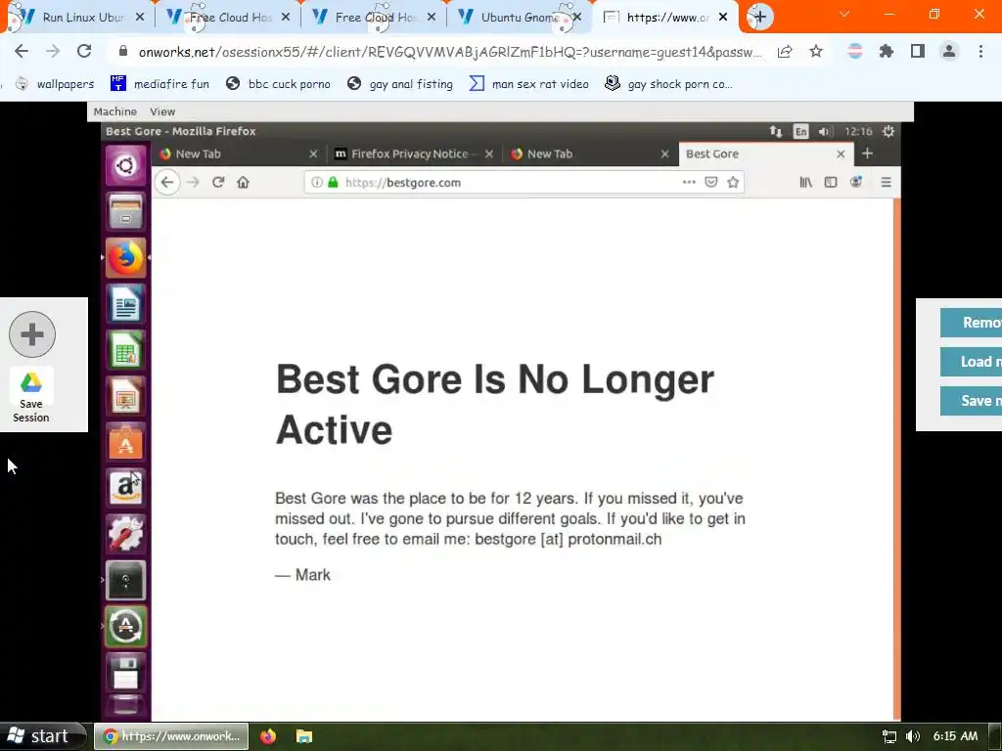Viewport: 1002px width, 751px height.
Task: Open Windows tray volume icon
Action: [913, 736]
